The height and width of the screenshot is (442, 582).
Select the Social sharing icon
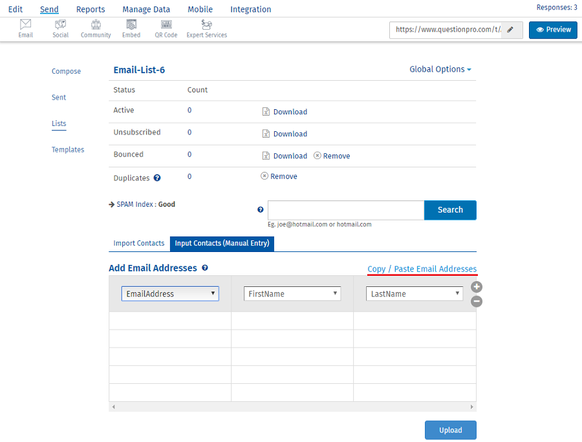(x=60, y=26)
